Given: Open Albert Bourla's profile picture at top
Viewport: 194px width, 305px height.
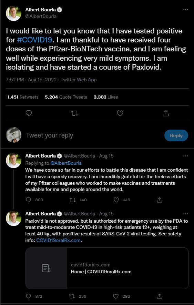Looking at the screenshot, I should 13,13.
